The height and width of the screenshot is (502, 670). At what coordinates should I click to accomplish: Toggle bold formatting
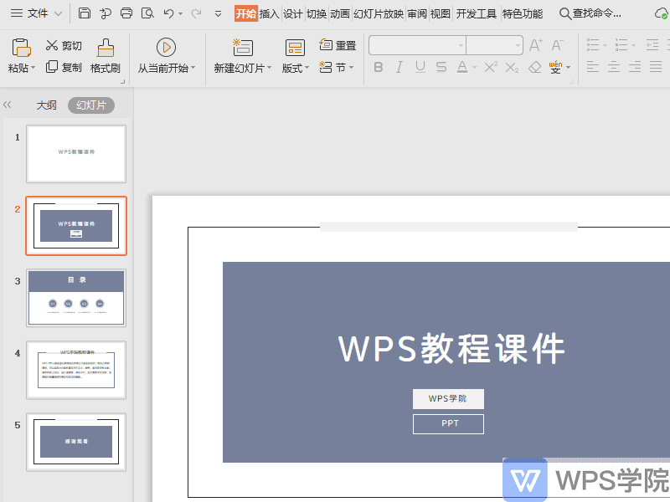point(379,67)
